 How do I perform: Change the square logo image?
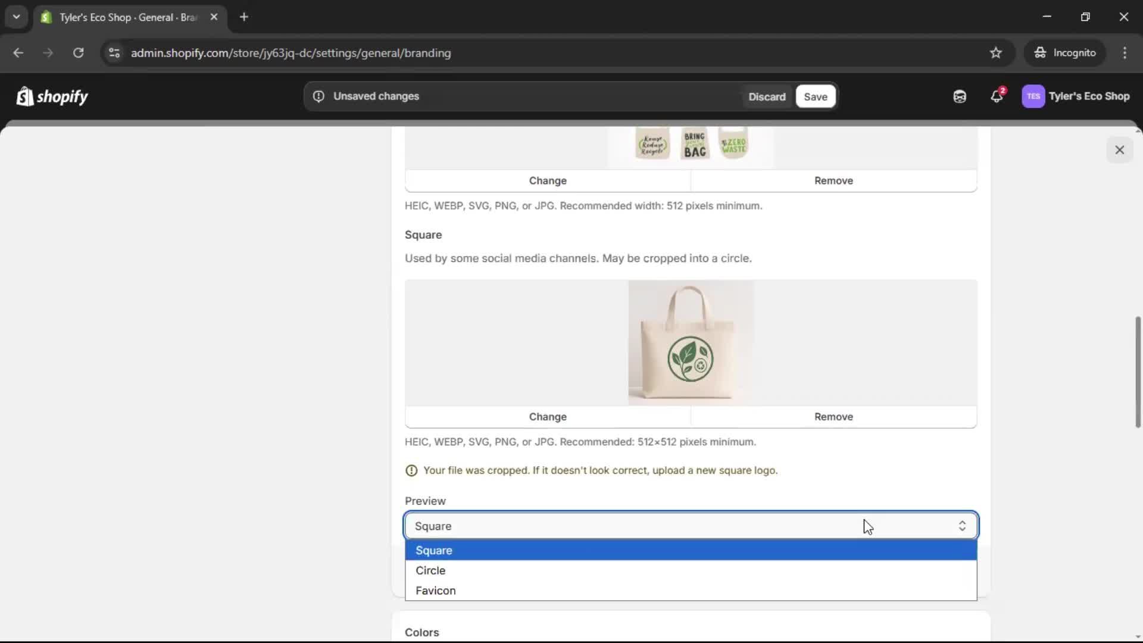point(548,417)
